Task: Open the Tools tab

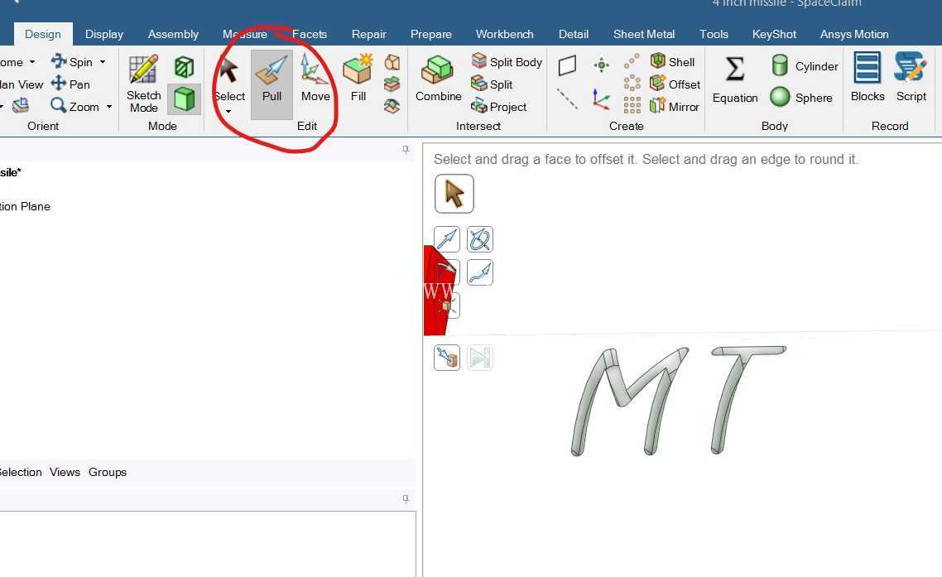Action: (x=714, y=34)
